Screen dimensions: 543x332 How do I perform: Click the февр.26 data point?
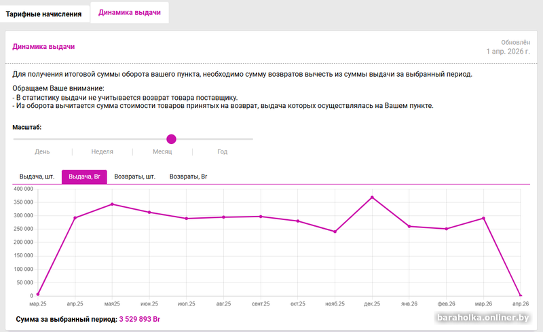point(446,229)
